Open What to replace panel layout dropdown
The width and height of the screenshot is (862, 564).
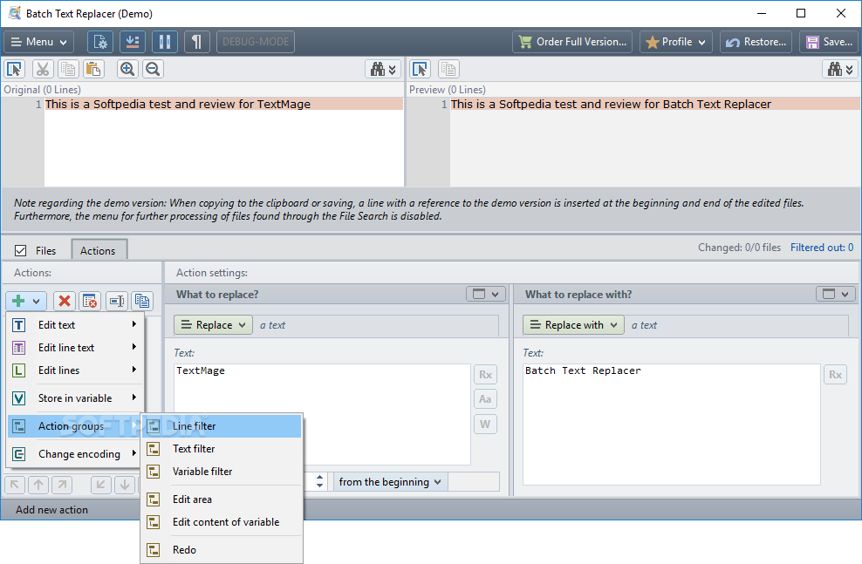(486, 295)
